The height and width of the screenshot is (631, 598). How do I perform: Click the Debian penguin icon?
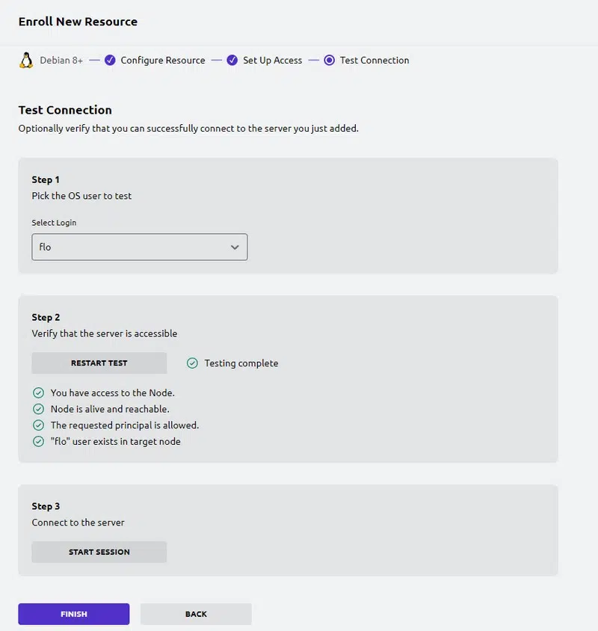click(x=26, y=61)
